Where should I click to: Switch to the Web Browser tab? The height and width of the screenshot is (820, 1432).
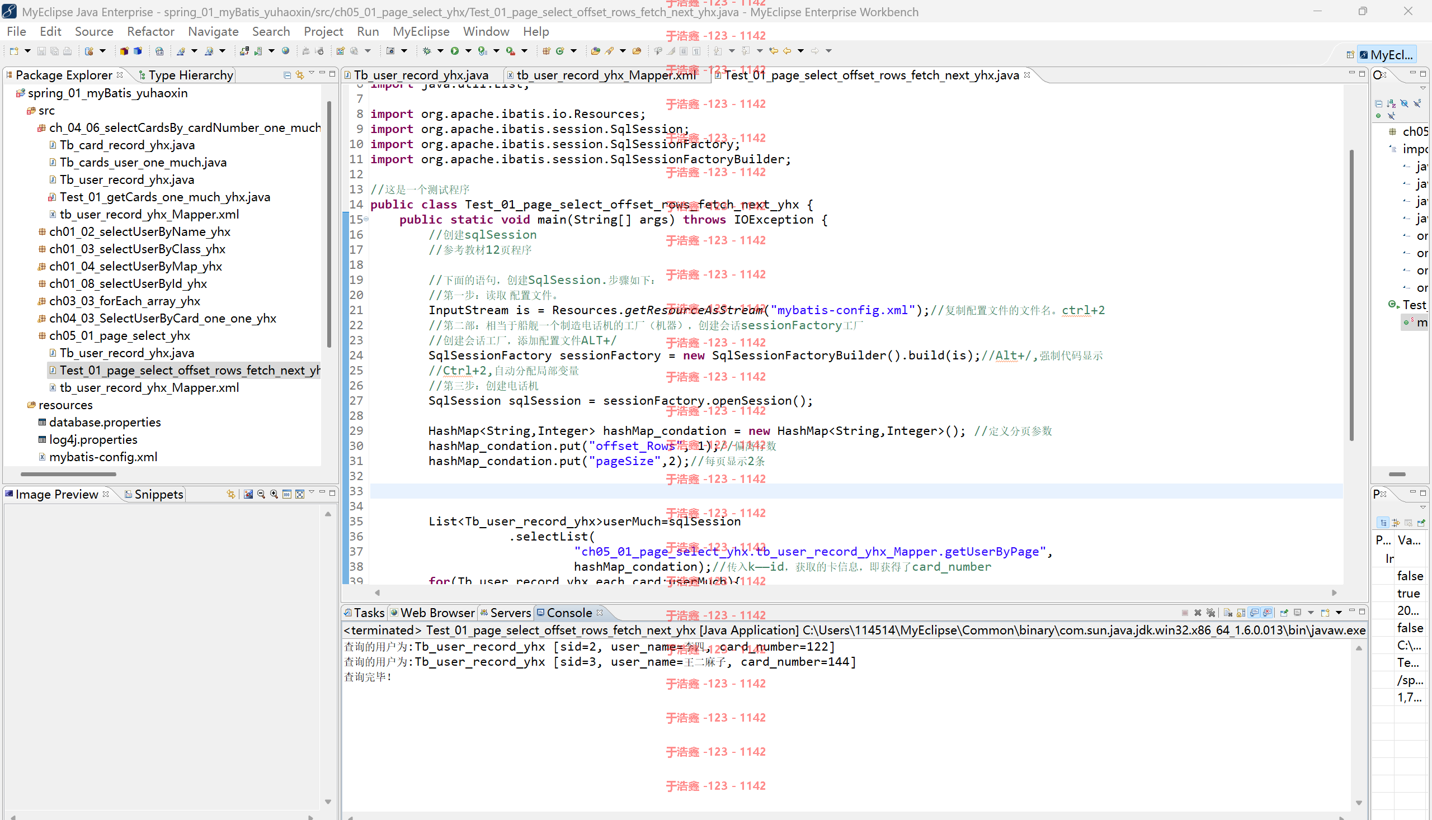[433, 613]
